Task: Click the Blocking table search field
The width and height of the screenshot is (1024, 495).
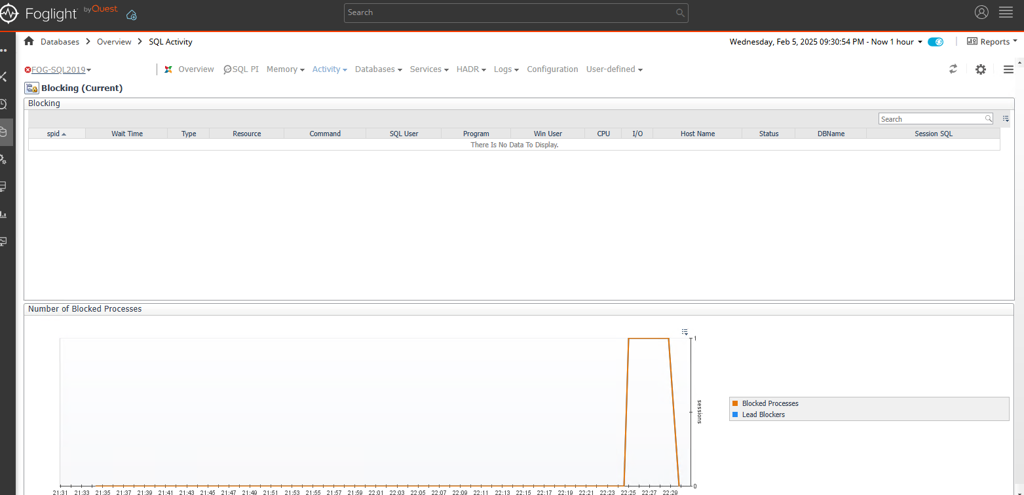Action: 931,119
